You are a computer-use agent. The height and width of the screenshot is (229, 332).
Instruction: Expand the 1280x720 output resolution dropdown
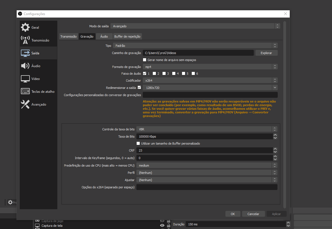point(210,87)
